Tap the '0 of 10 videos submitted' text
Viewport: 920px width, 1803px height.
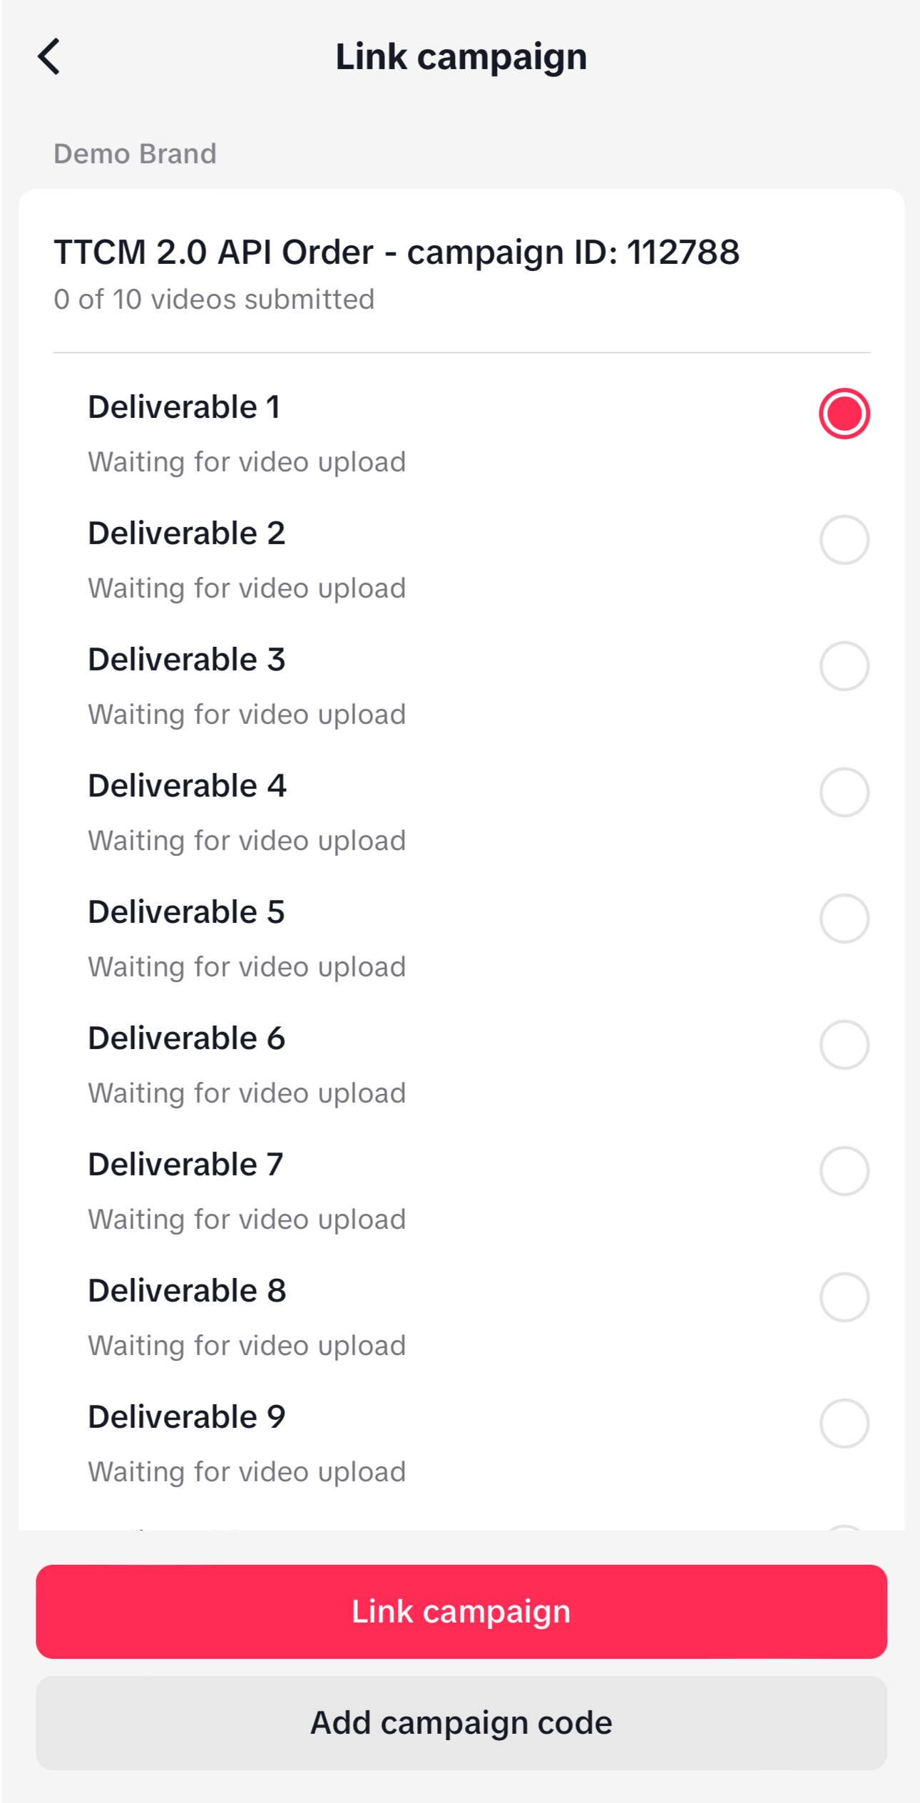pyautogui.click(x=214, y=300)
